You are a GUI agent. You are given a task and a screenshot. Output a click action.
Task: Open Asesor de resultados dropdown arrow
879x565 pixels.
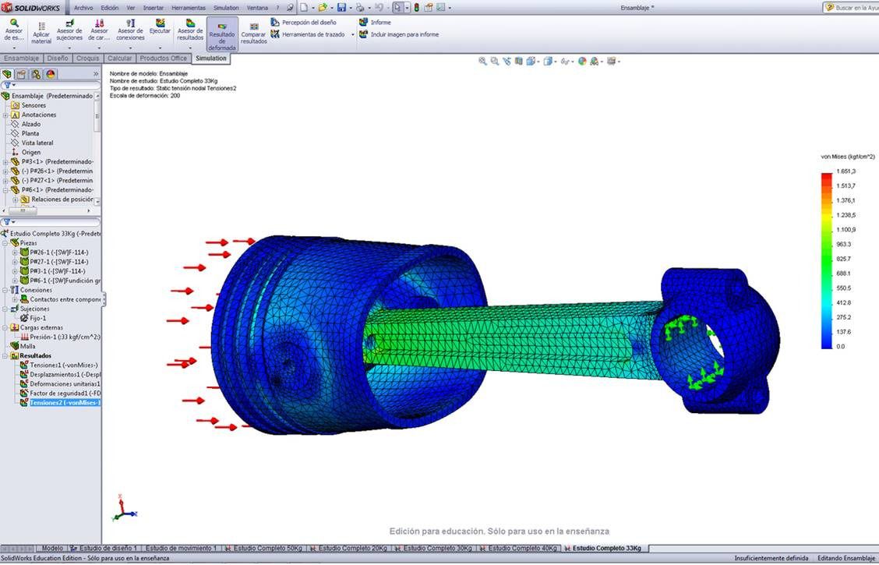tap(190, 48)
